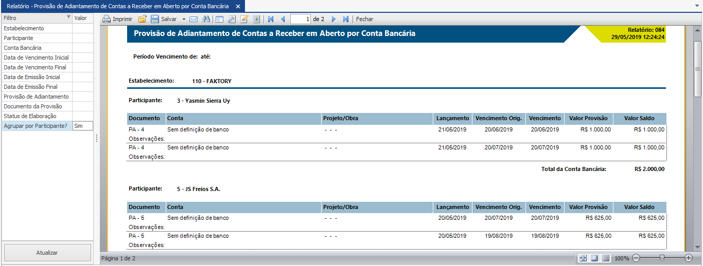Image resolution: width=703 pixels, height=266 pixels.
Task: Jump to the last report page
Action: pyautogui.click(x=346, y=19)
